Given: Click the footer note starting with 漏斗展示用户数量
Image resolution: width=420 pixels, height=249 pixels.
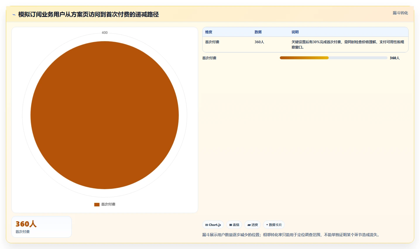Looking at the screenshot, I should (292, 235).
